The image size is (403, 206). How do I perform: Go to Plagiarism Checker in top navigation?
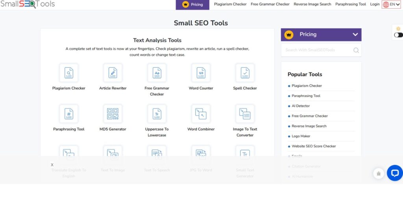point(230,4)
